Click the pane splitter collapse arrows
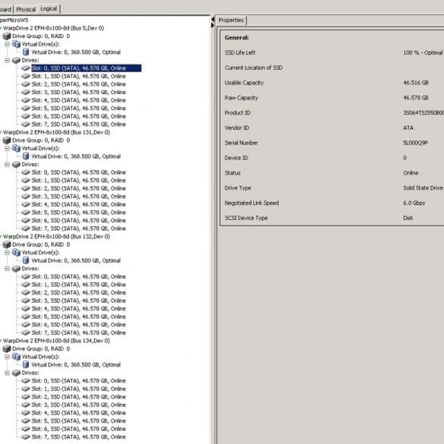 pyautogui.click(x=213, y=22)
